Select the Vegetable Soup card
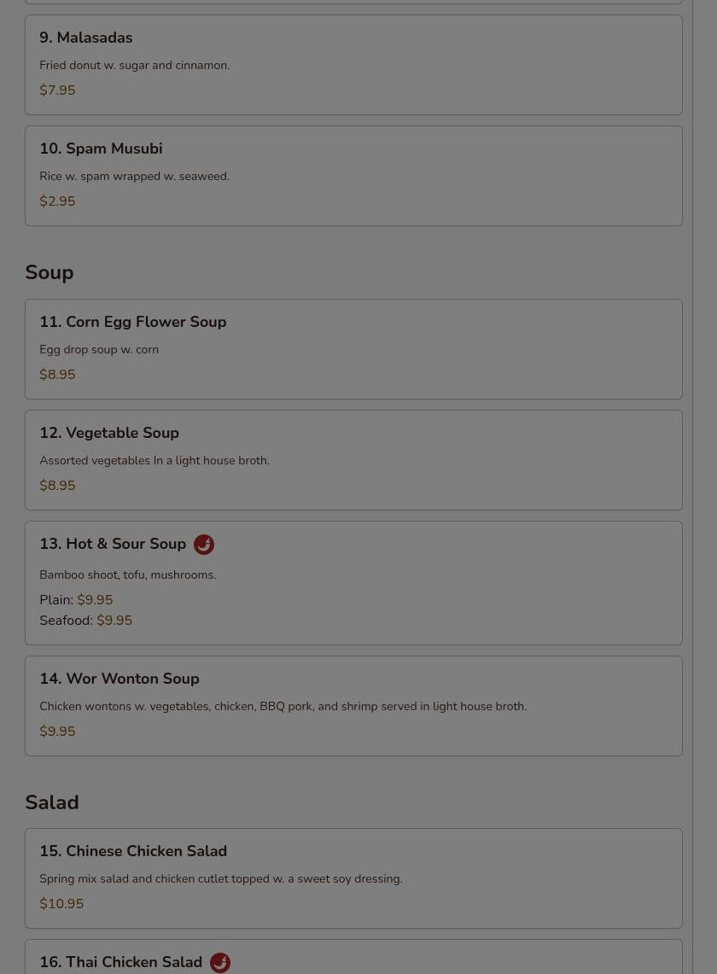Viewport: 717px width, 974px height. 353,460
